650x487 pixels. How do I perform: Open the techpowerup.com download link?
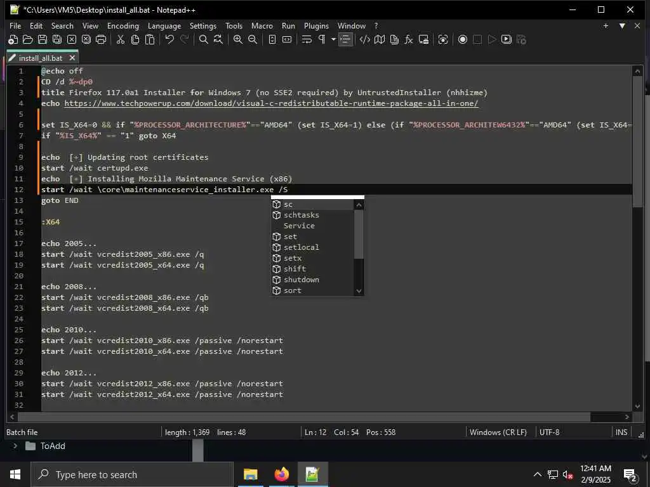tap(271, 103)
